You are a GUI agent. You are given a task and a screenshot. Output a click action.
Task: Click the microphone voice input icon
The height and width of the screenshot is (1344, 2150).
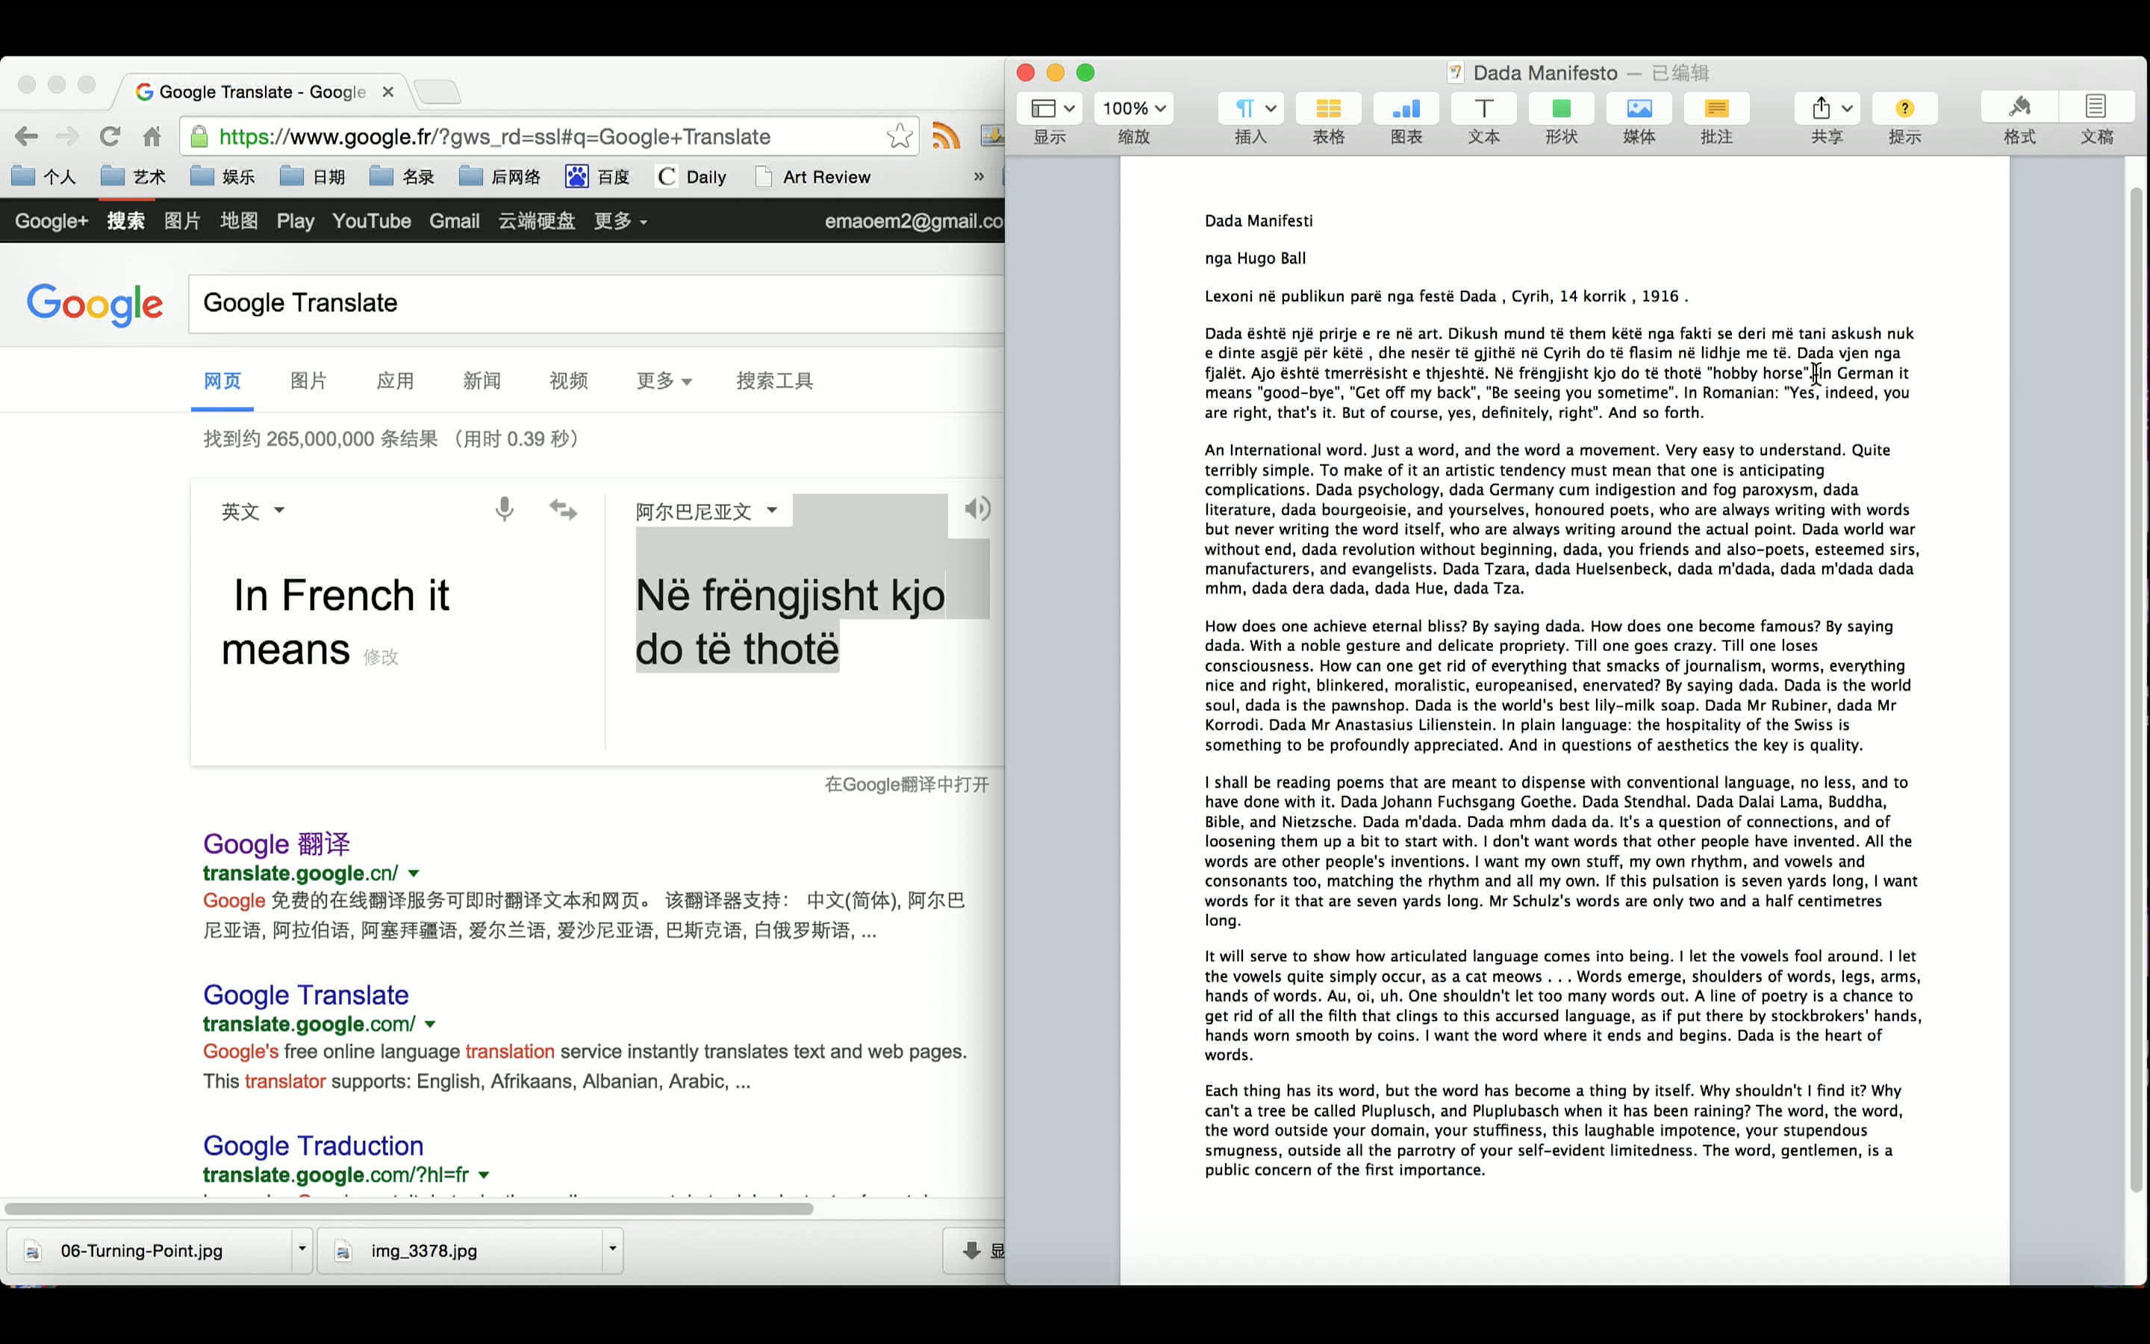pyautogui.click(x=504, y=509)
